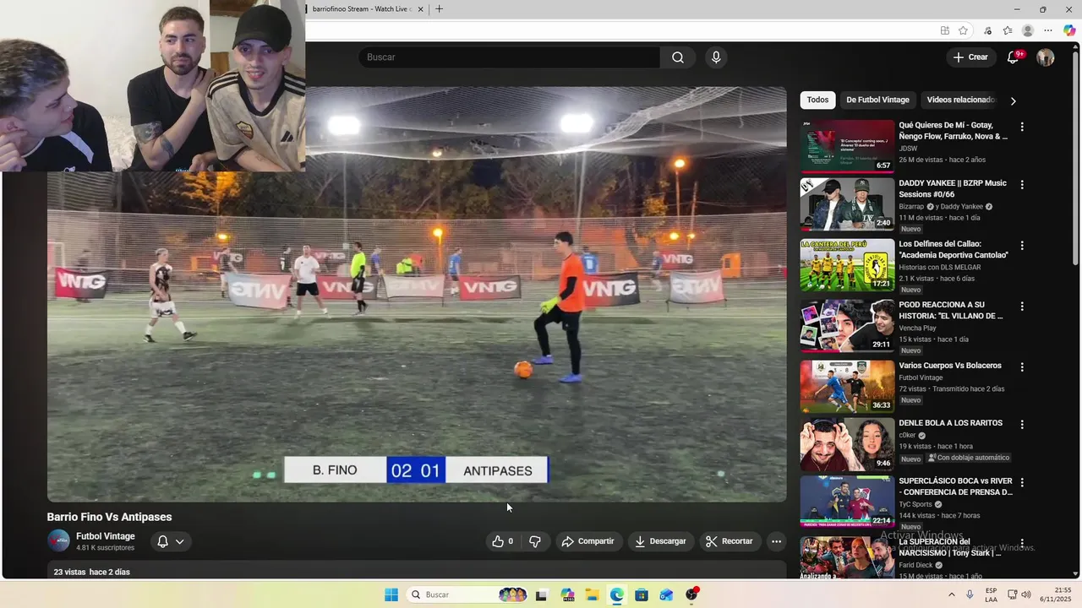Start voice search with the microphone icon
Image resolution: width=1082 pixels, height=608 pixels.
[716, 57]
